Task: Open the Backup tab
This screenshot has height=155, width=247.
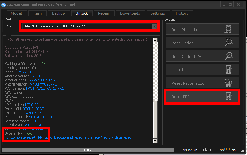Action: click(x=59, y=13)
